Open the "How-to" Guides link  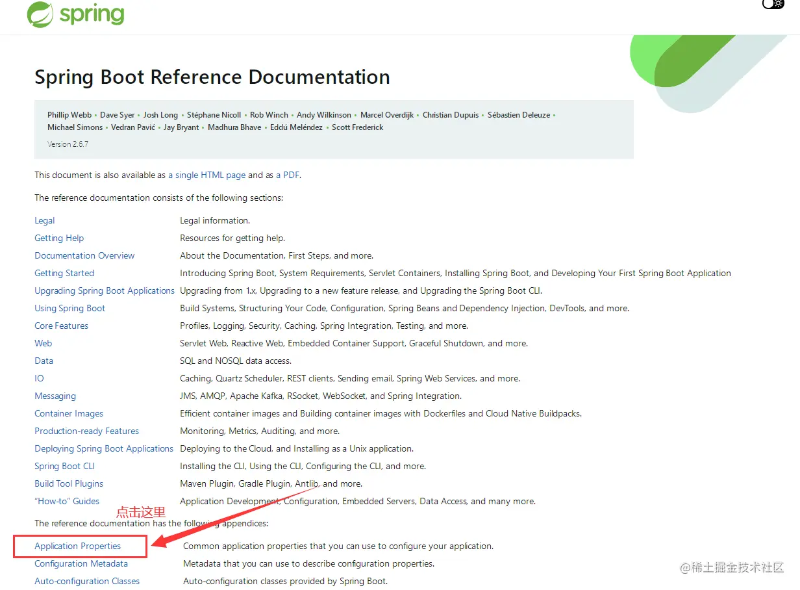[67, 502]
